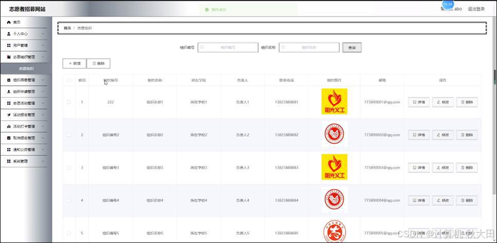Click the 组织编号 search field

coord(228,47)
